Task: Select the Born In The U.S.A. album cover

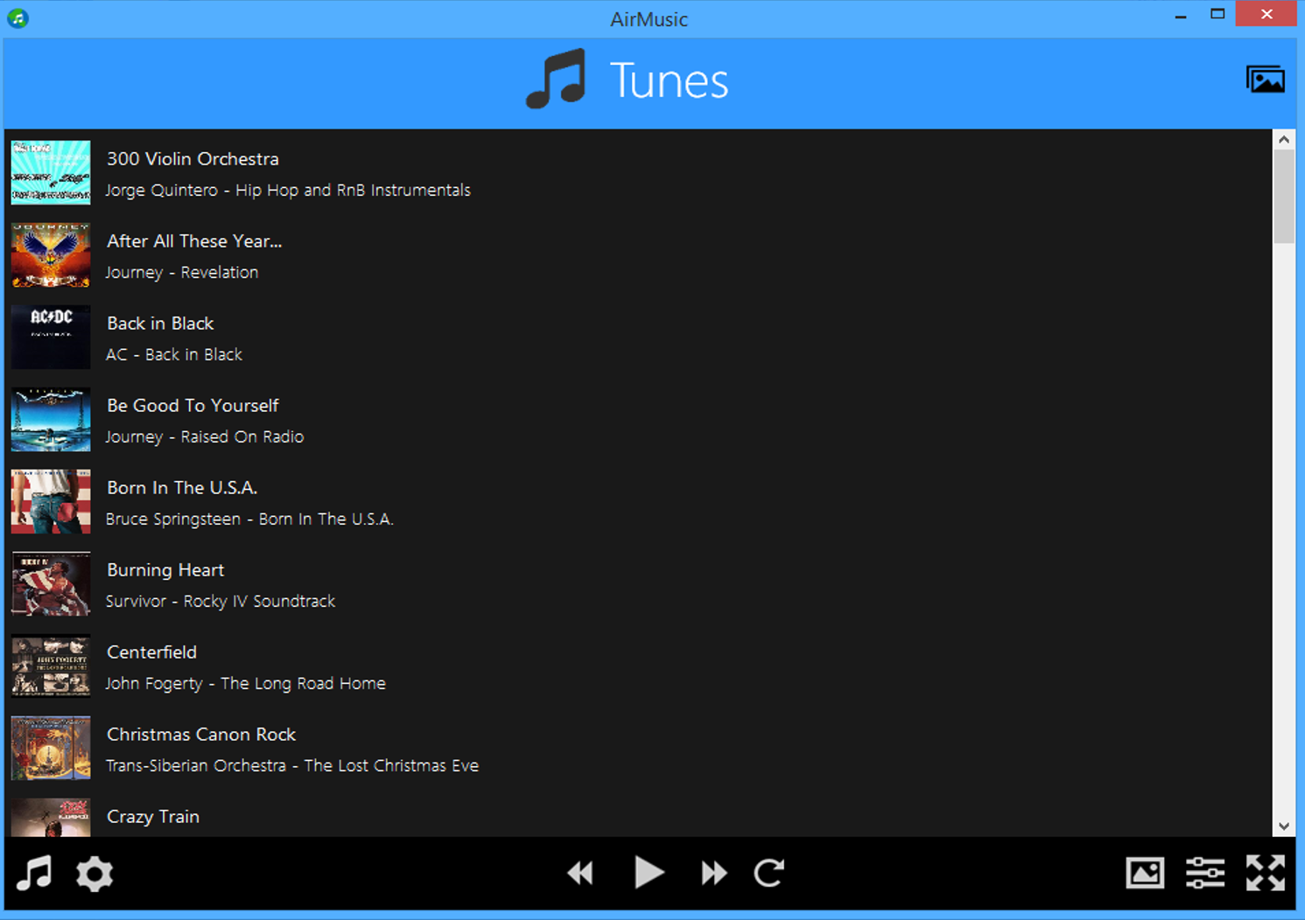Action: click(51, 502)
